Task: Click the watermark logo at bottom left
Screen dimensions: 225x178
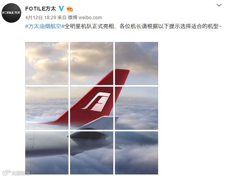Action: pyautogui.click(x=16, y=173)
